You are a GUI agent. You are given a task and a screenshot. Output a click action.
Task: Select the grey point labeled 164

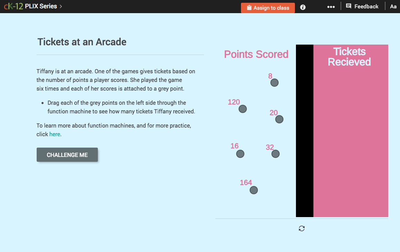click(x=253, y=190)
